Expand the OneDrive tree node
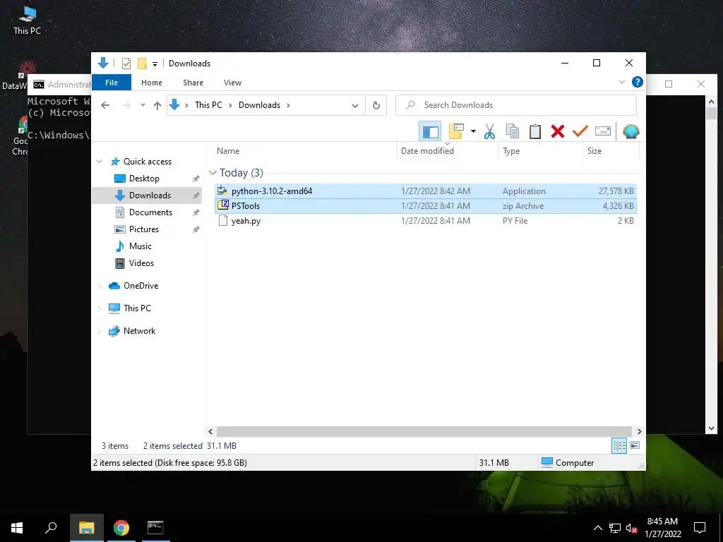 click(99, 286)
